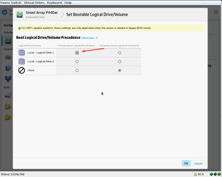Click the physical drives icon in background sidebar
The width and height of the screenshot is (222, 177).
8,68
